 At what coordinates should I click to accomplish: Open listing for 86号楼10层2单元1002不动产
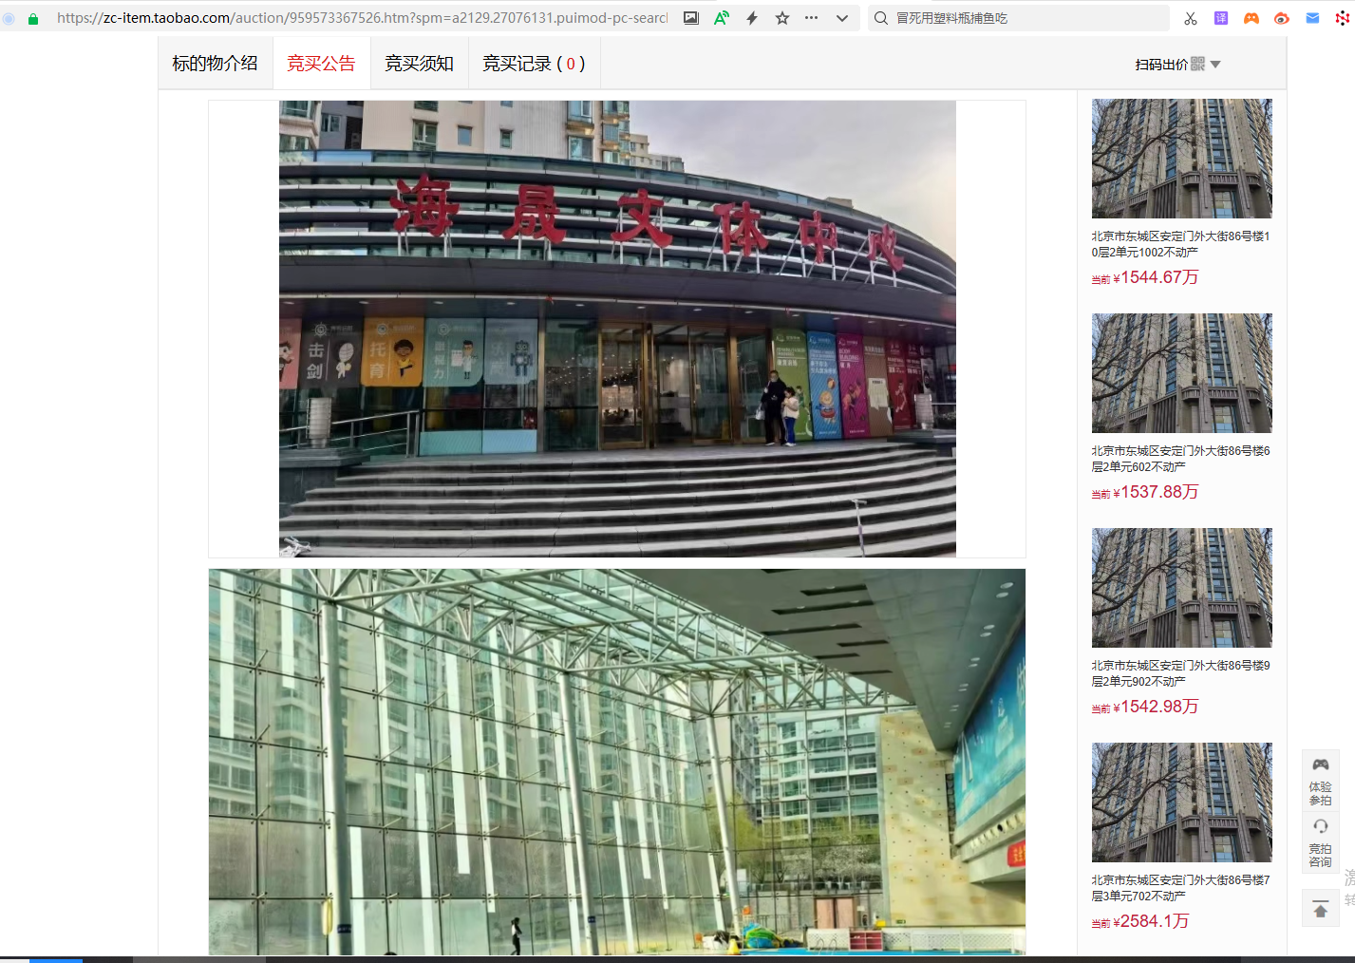click(1180, 244)
